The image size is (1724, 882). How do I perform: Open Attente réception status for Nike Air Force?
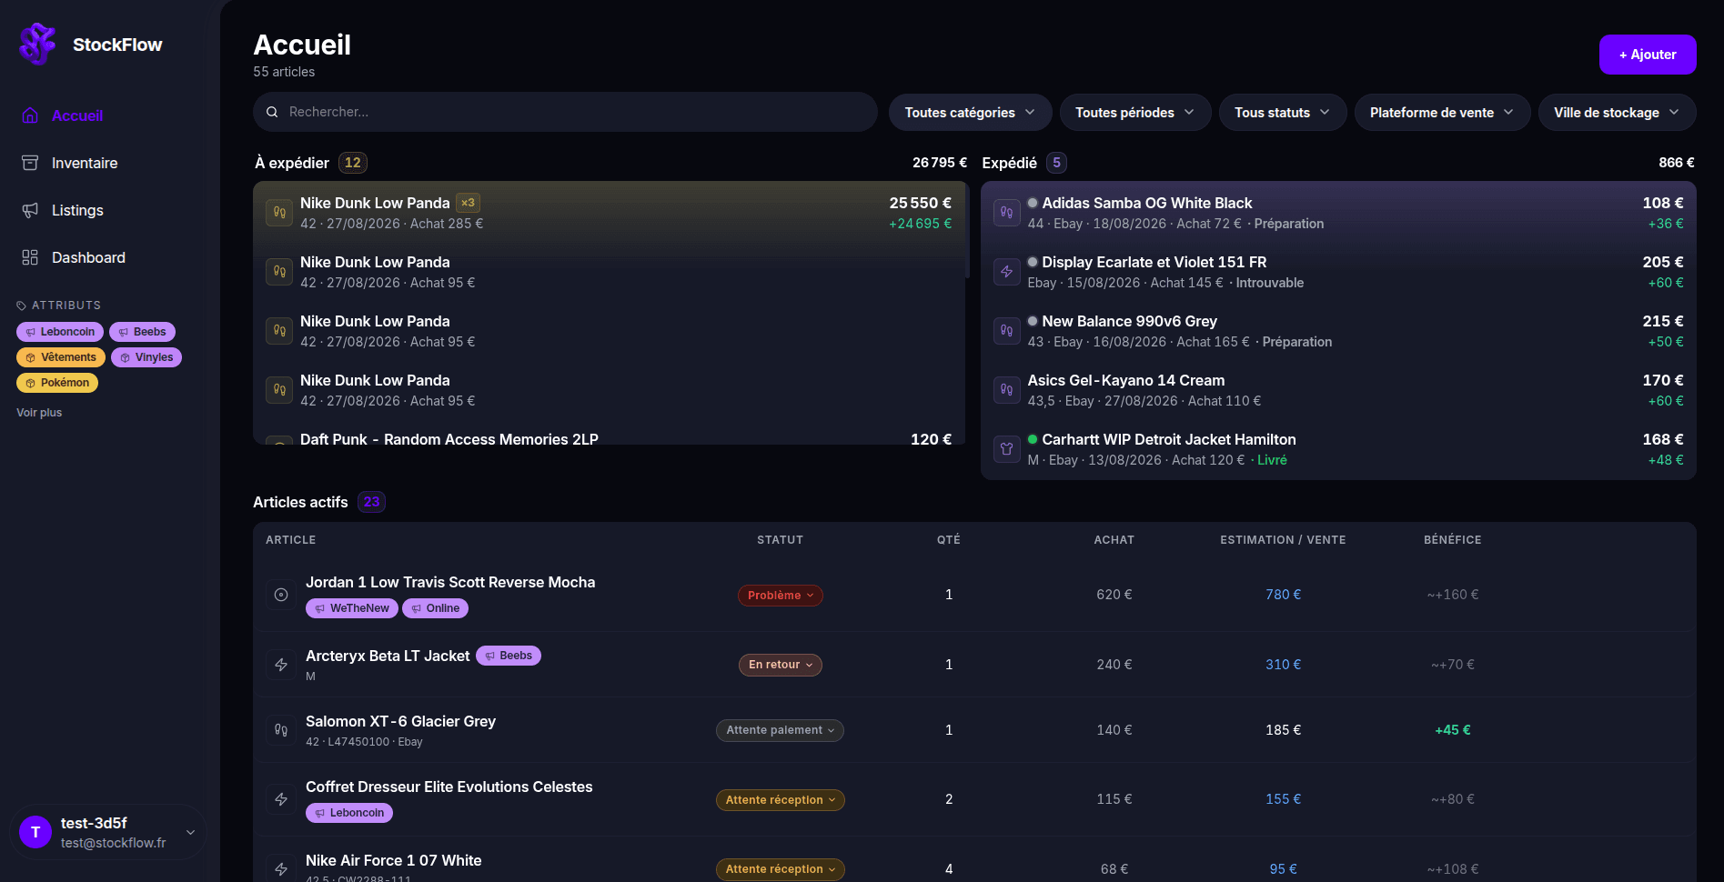tap(780, 869)
